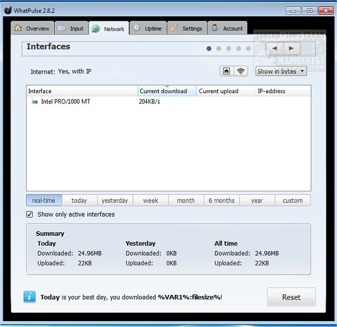Select the second page indicator dot
Image resolution: width=337 pixels, height=327 pixels.
pos(219,48)
